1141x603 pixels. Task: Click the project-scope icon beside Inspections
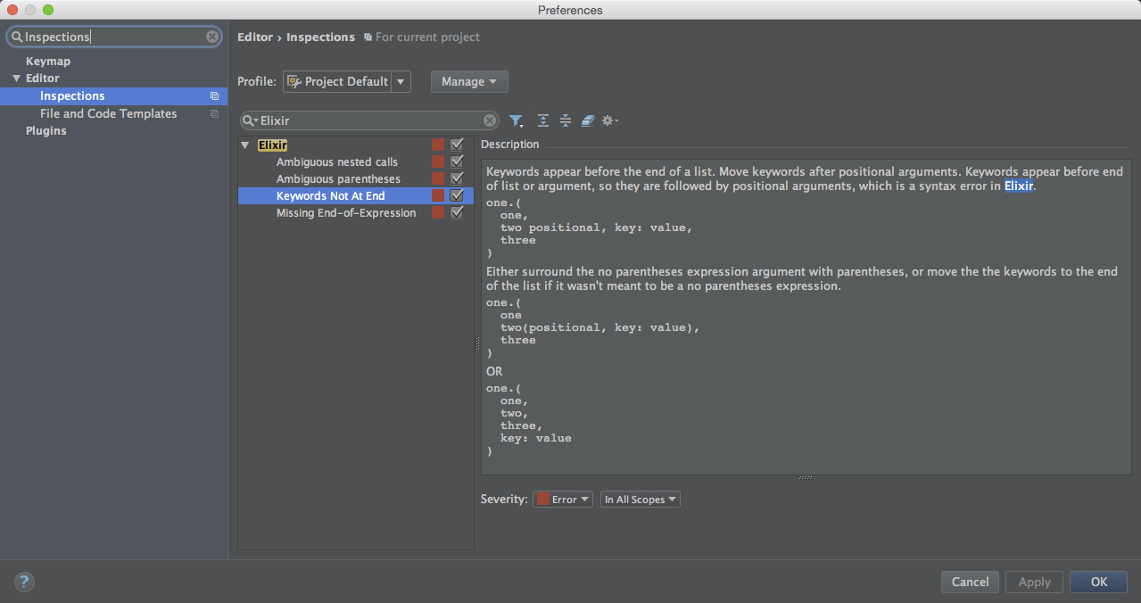(214, 96)
